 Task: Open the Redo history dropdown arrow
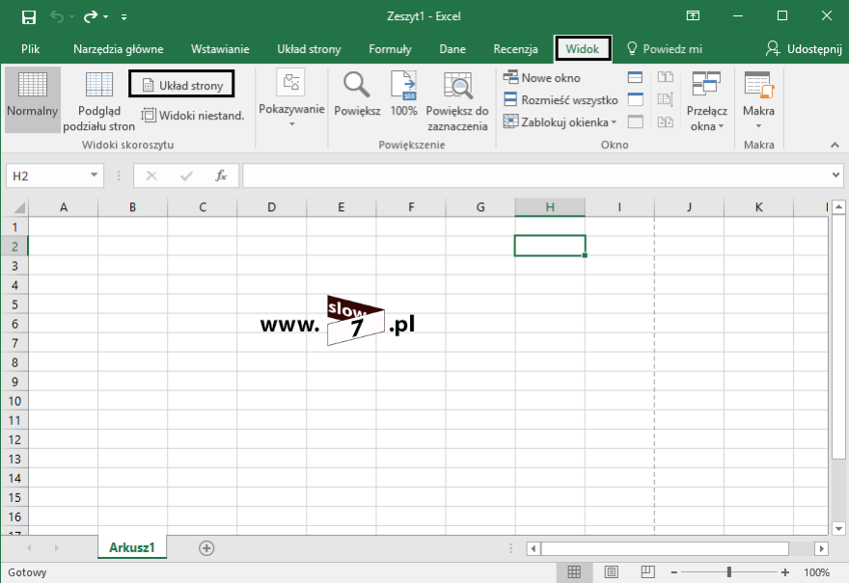coord(105,16)
